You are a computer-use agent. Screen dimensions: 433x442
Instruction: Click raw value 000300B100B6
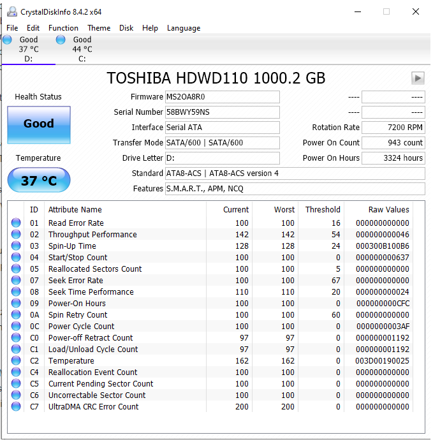click(382, 246)
